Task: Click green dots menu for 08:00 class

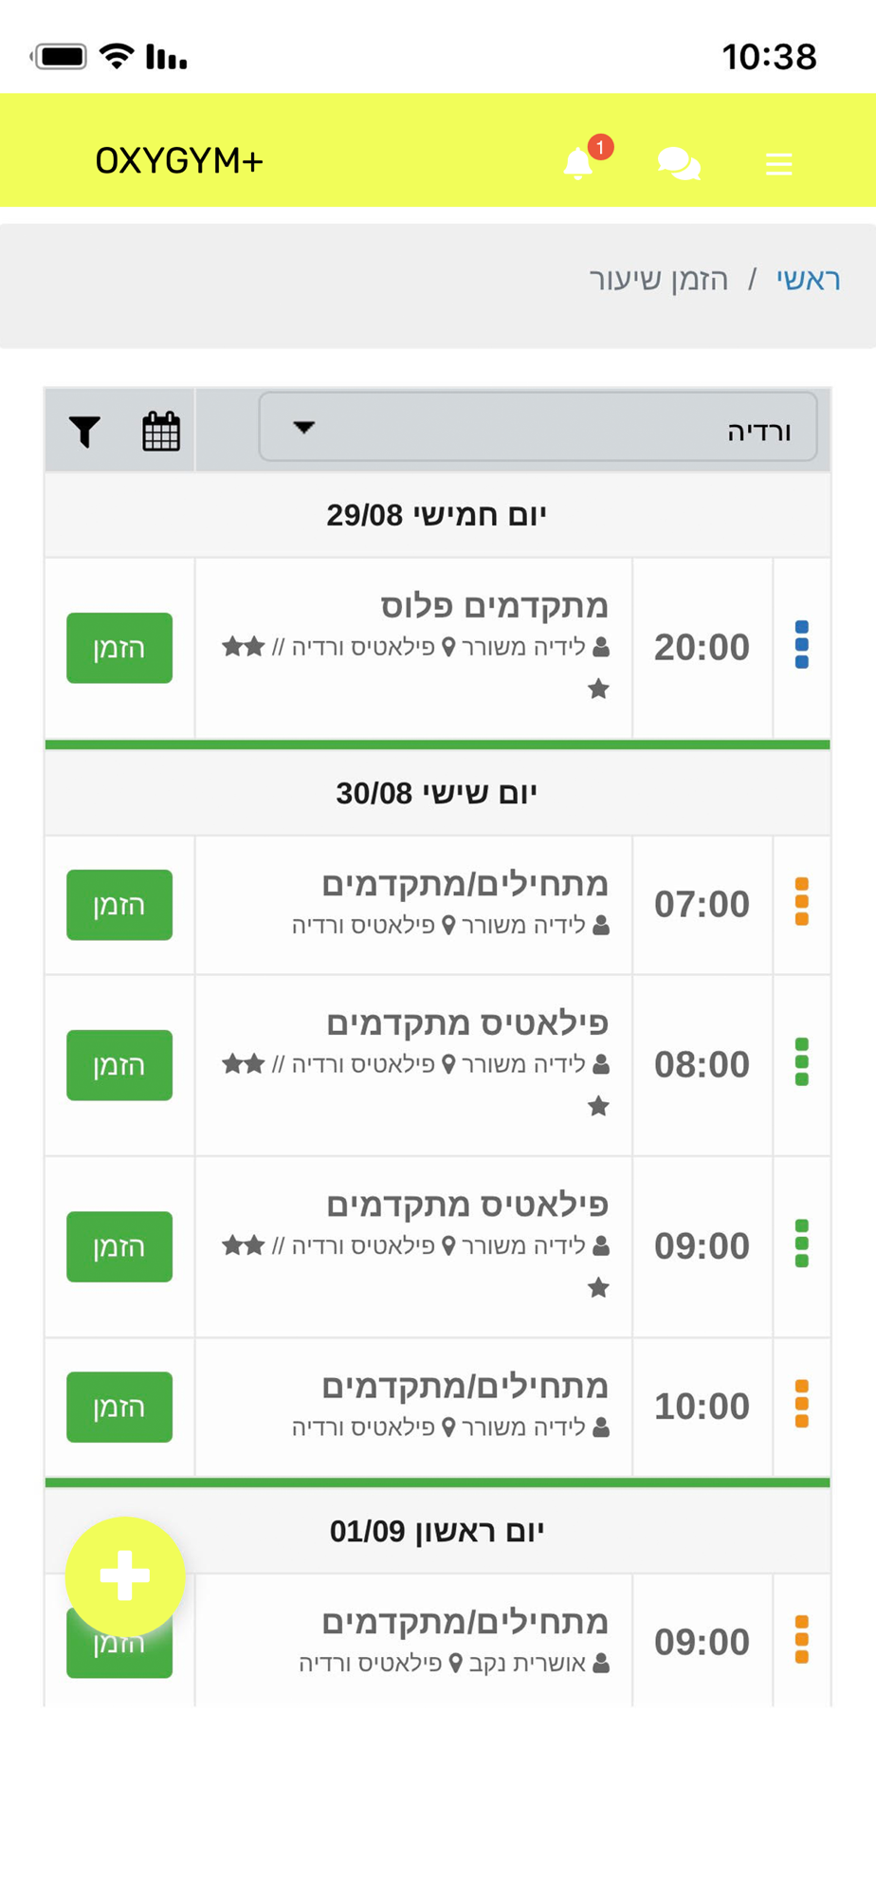Action: pyautogui.click(x=802, y=1062)
